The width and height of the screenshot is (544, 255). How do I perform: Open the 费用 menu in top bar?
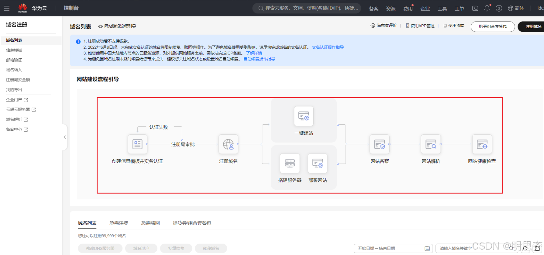coord(408,9)
